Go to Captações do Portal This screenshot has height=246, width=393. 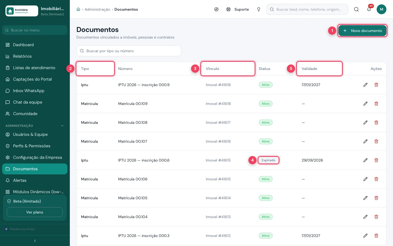[x=35, y=79]
